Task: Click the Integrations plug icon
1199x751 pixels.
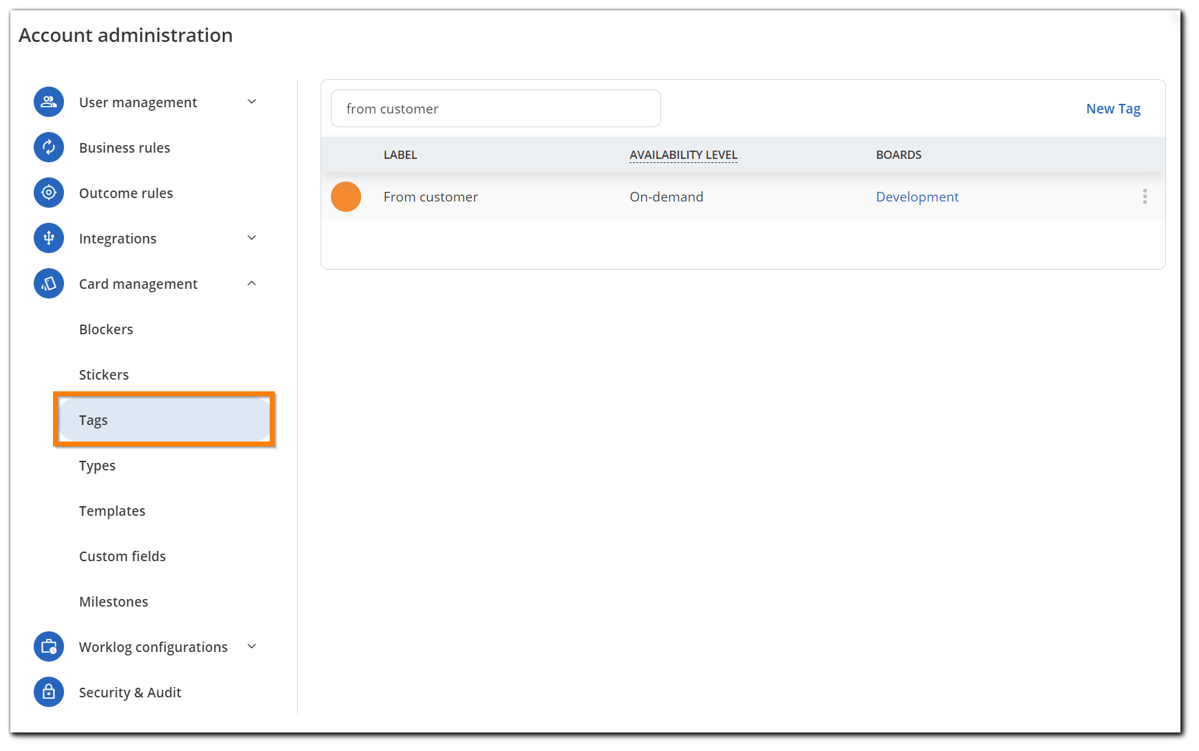Action: click(49, 238)
